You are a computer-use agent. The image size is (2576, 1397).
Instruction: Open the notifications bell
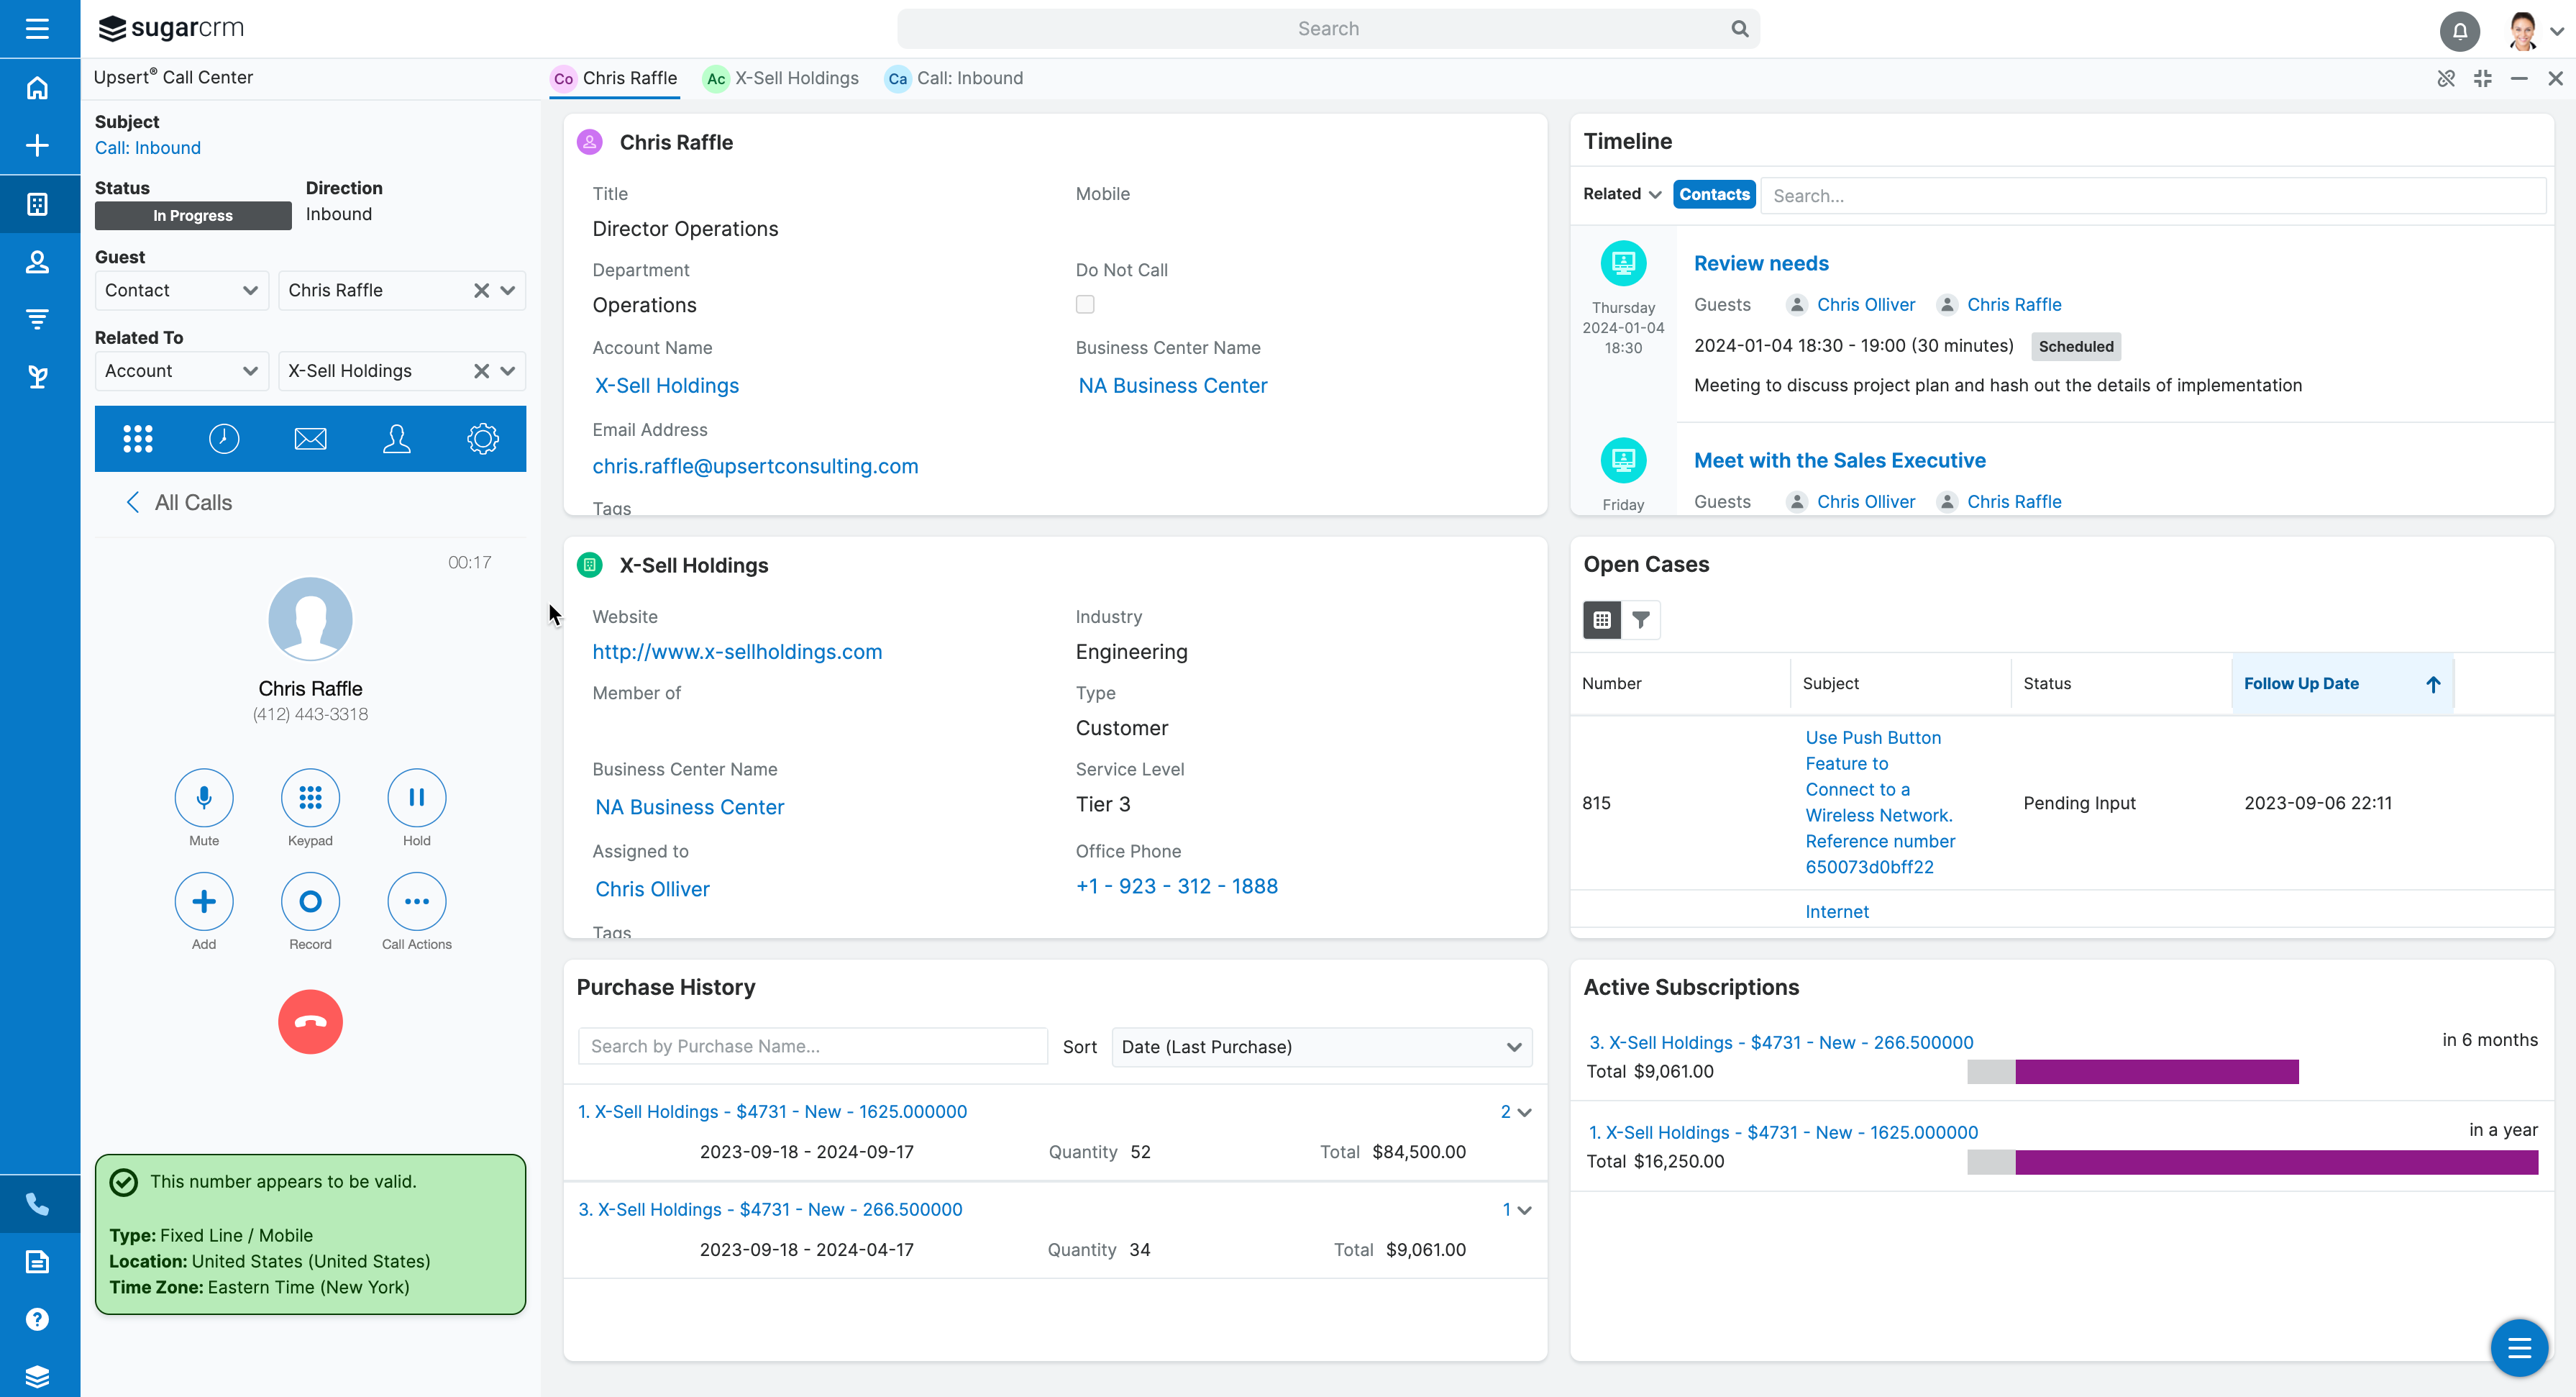(x=2459, y=30)
